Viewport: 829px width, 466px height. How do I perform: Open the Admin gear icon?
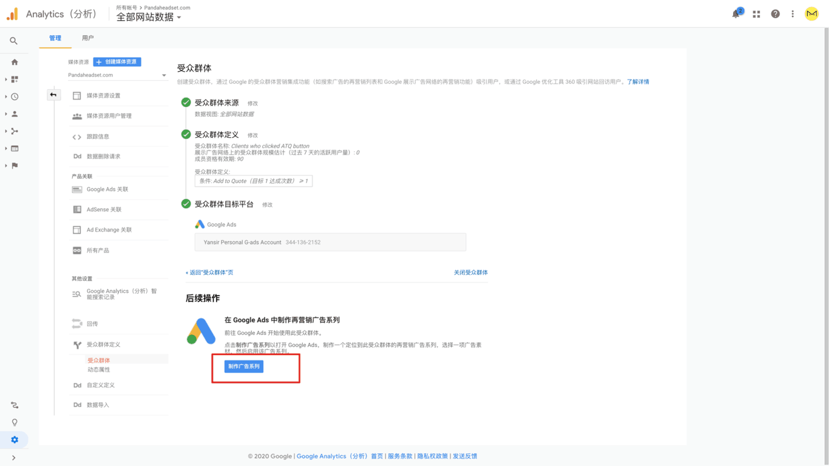click(x=15, y=439)
